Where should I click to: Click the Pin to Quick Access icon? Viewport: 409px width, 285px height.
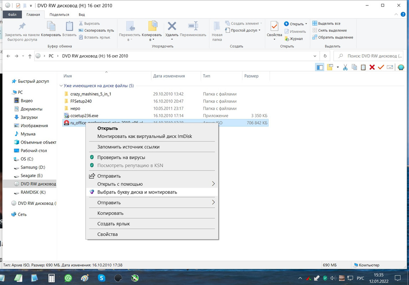click(x=22, y=26)
